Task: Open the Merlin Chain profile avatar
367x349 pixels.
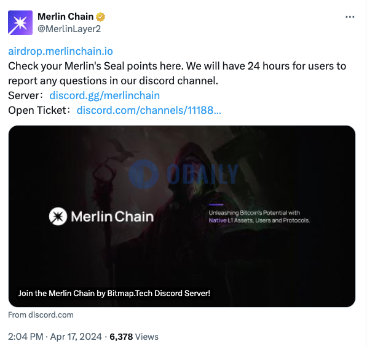Action: 20,23
